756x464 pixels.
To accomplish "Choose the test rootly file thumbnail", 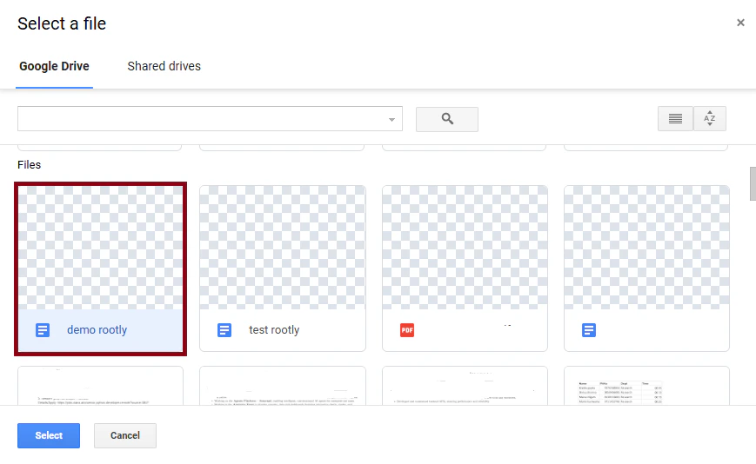I will click(x=283, y=248).
